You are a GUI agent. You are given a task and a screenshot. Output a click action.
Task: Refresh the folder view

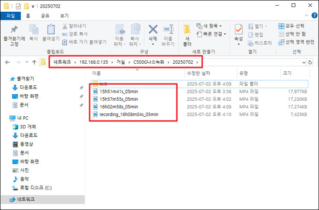(x=310, y=62)
